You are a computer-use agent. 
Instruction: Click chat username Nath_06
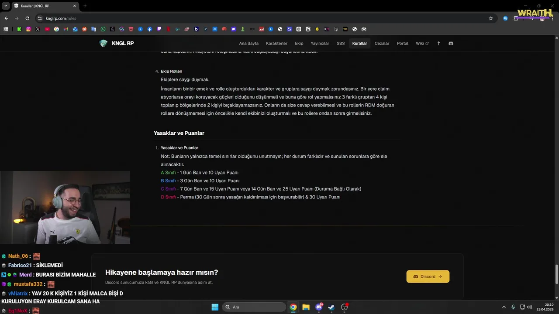click(18, 256)
